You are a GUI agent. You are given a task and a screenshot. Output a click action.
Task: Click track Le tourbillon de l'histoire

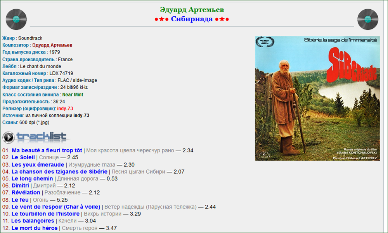coord(45,214)
